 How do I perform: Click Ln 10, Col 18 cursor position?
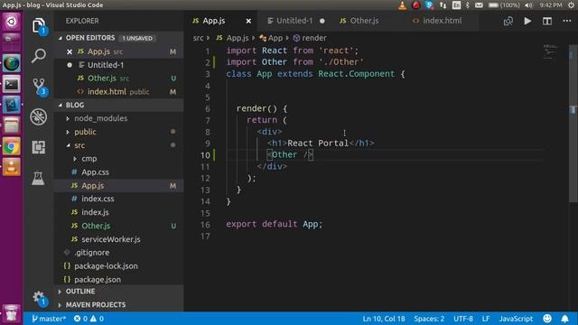[384, 319]
